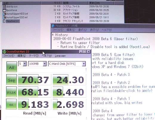The image size is (155, 120).
Task: Click 4K write result 2.698
Action: point(69,104)
